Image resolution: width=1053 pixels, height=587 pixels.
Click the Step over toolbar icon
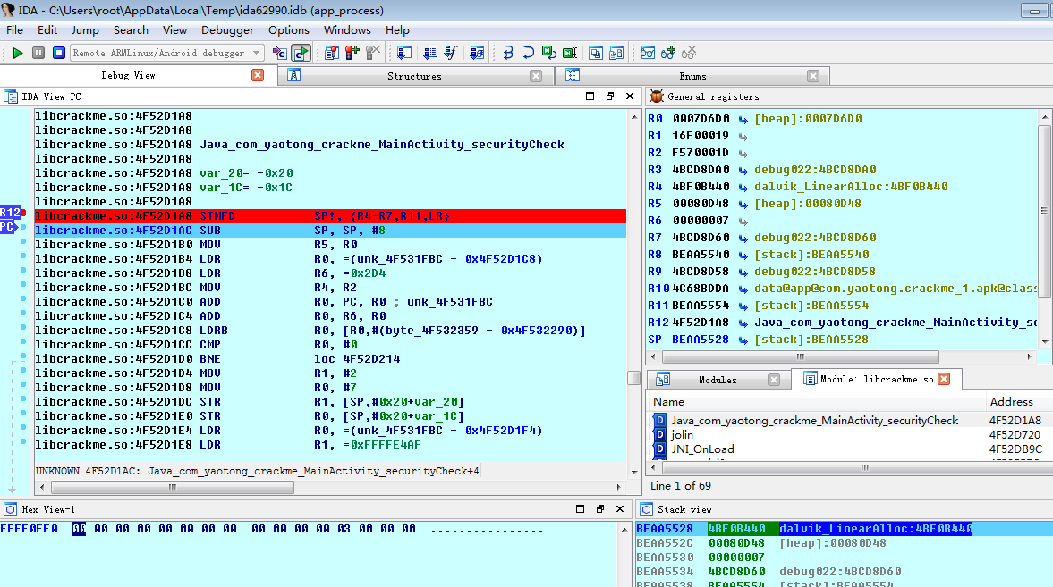[x=528, y=53]
